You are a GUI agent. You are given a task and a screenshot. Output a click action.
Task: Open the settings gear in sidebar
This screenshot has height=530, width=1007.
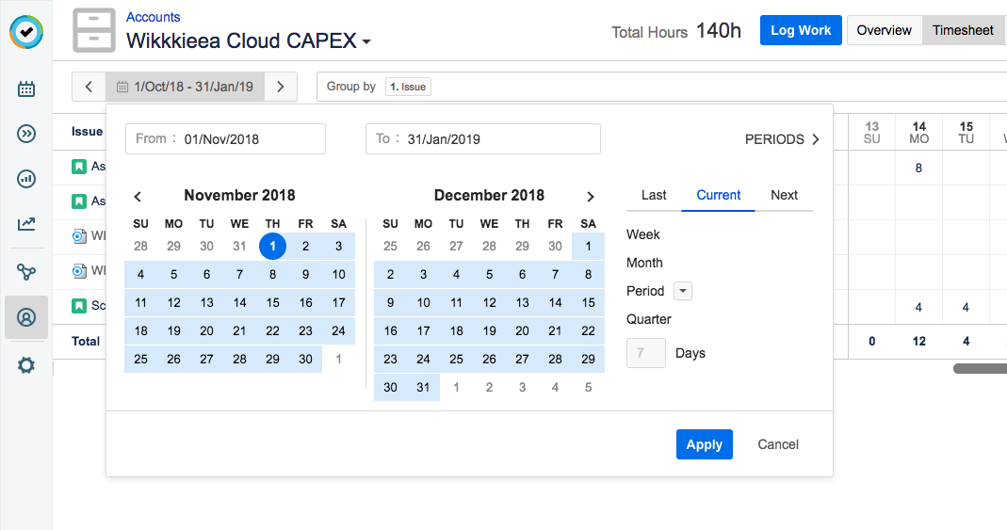point(26,365)
